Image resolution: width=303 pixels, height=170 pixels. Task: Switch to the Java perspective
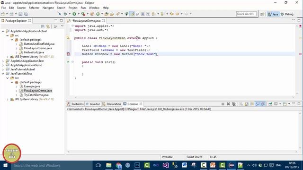coord(273,14)
